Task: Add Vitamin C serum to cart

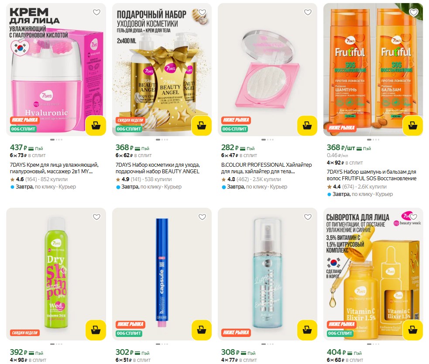Action: 412,330
